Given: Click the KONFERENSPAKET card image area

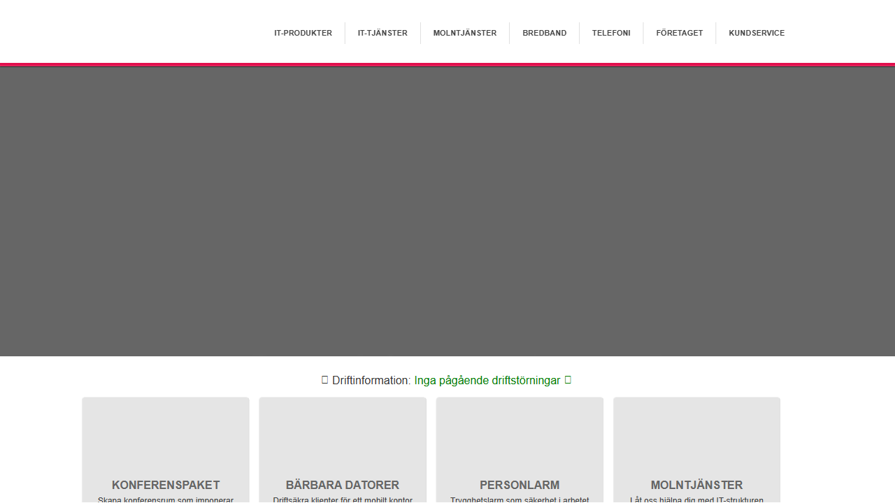Looking at the screenshot, I should click(x=166, y=437).
